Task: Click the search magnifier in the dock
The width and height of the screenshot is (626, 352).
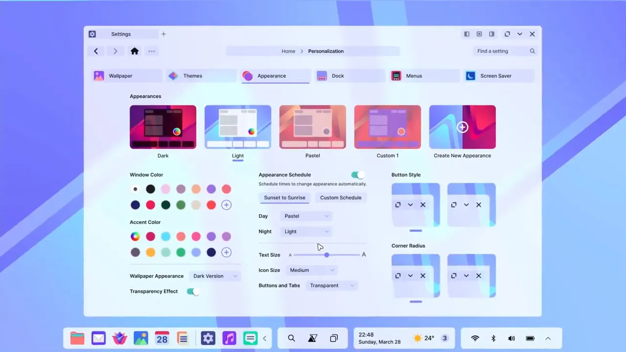Action: (x=291, y=338)
